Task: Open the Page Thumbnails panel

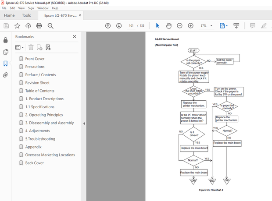Action: coord(6,52)
